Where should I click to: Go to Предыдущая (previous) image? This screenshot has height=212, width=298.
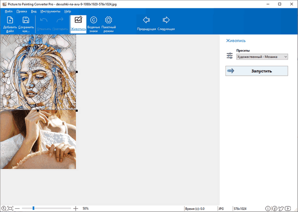146,23
